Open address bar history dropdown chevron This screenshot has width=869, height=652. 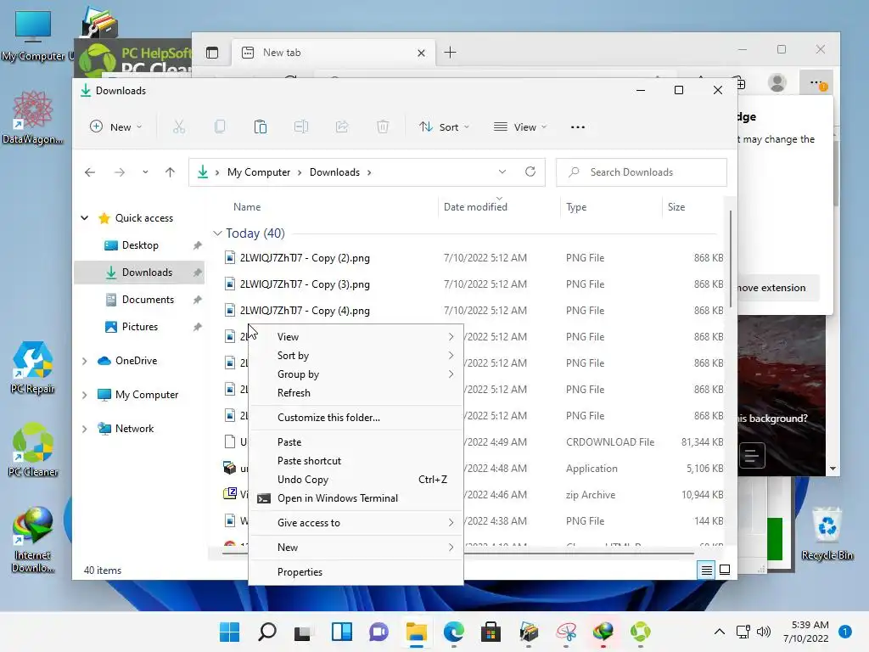click(502, 171)
